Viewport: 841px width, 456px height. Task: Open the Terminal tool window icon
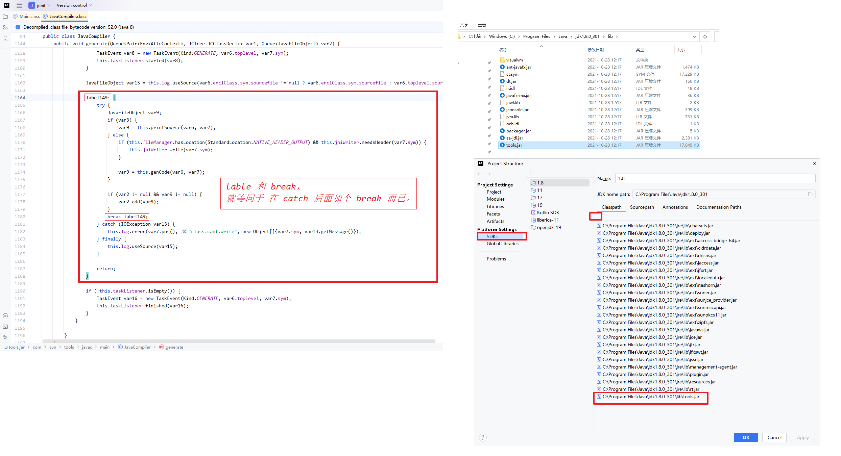[5, 327]
